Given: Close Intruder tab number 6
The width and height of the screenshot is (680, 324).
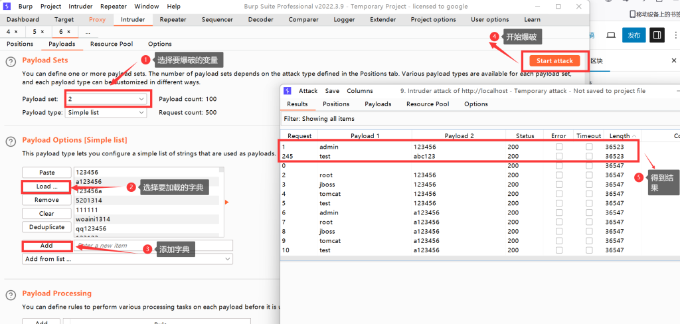Looking at the screenshot, I should click(x=68, y=32).
